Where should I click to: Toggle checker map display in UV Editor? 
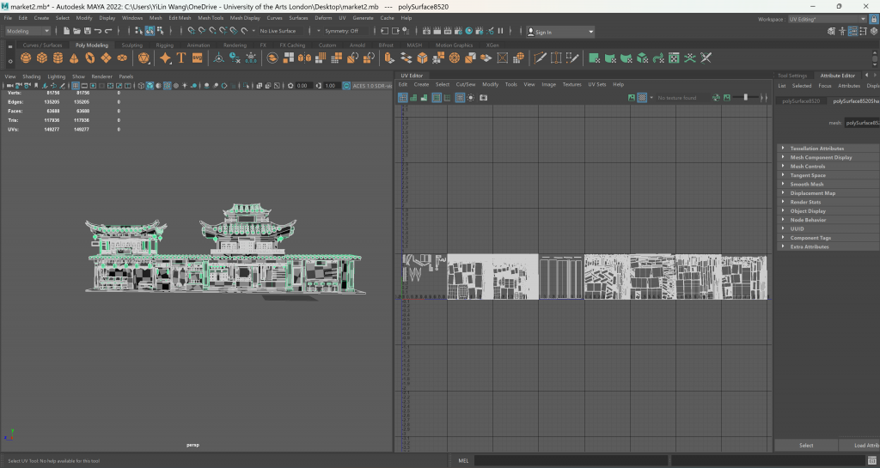coord(642,98)
